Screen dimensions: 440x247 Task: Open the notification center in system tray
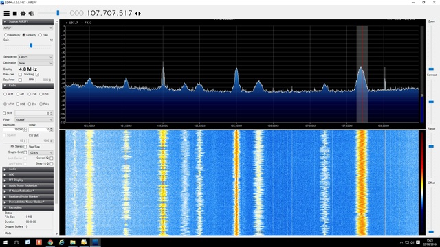(418, 242)
